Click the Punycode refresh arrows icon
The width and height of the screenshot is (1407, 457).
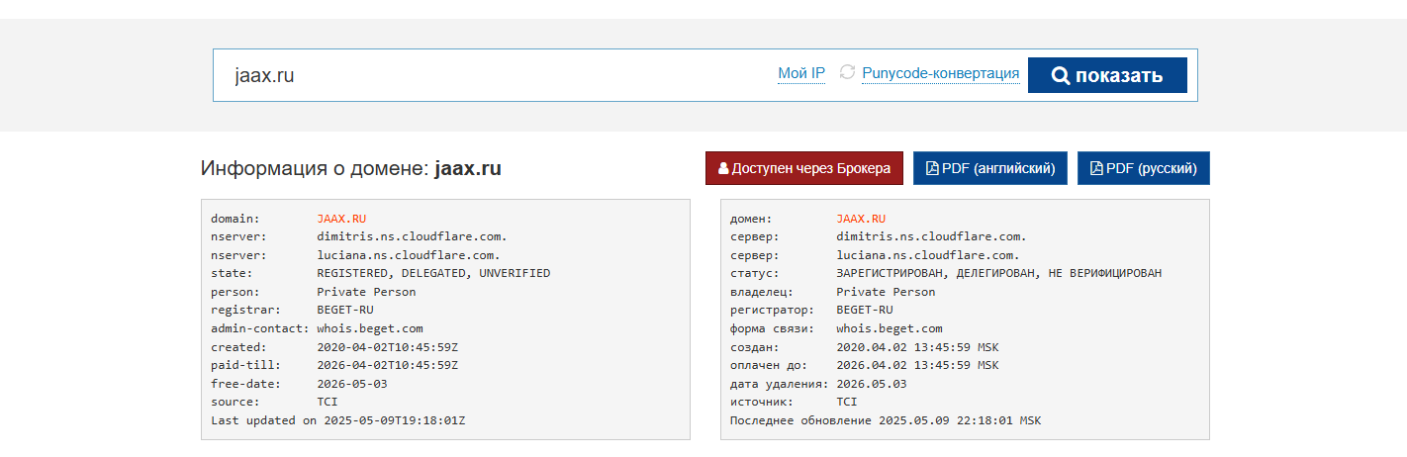click(x=847, y=72)
